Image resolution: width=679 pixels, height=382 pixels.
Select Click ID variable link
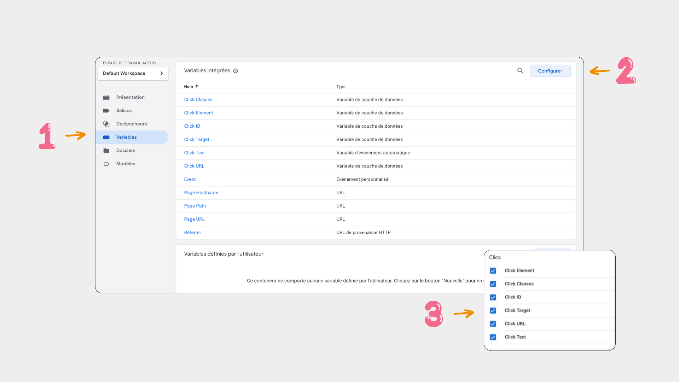click(192, 126)
